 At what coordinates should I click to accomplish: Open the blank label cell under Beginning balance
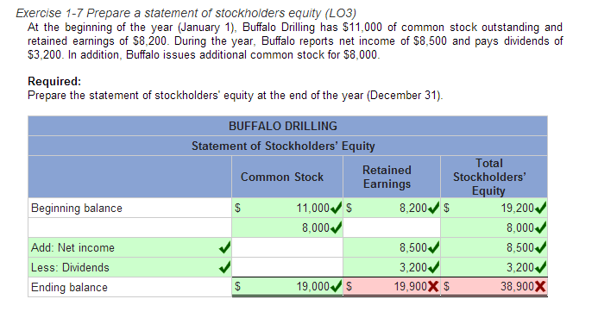[x=129, y=227]
